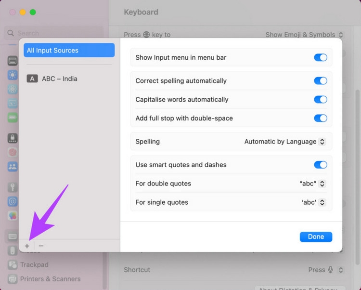This screenshot has width=361, height=290.
Task: Disable Correct spelling automatically switch
Action: pos(321,80)
